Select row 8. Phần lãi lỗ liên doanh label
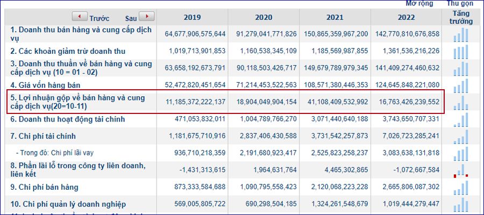The height and width of the screenshot is (215, 484). [78, 170]
